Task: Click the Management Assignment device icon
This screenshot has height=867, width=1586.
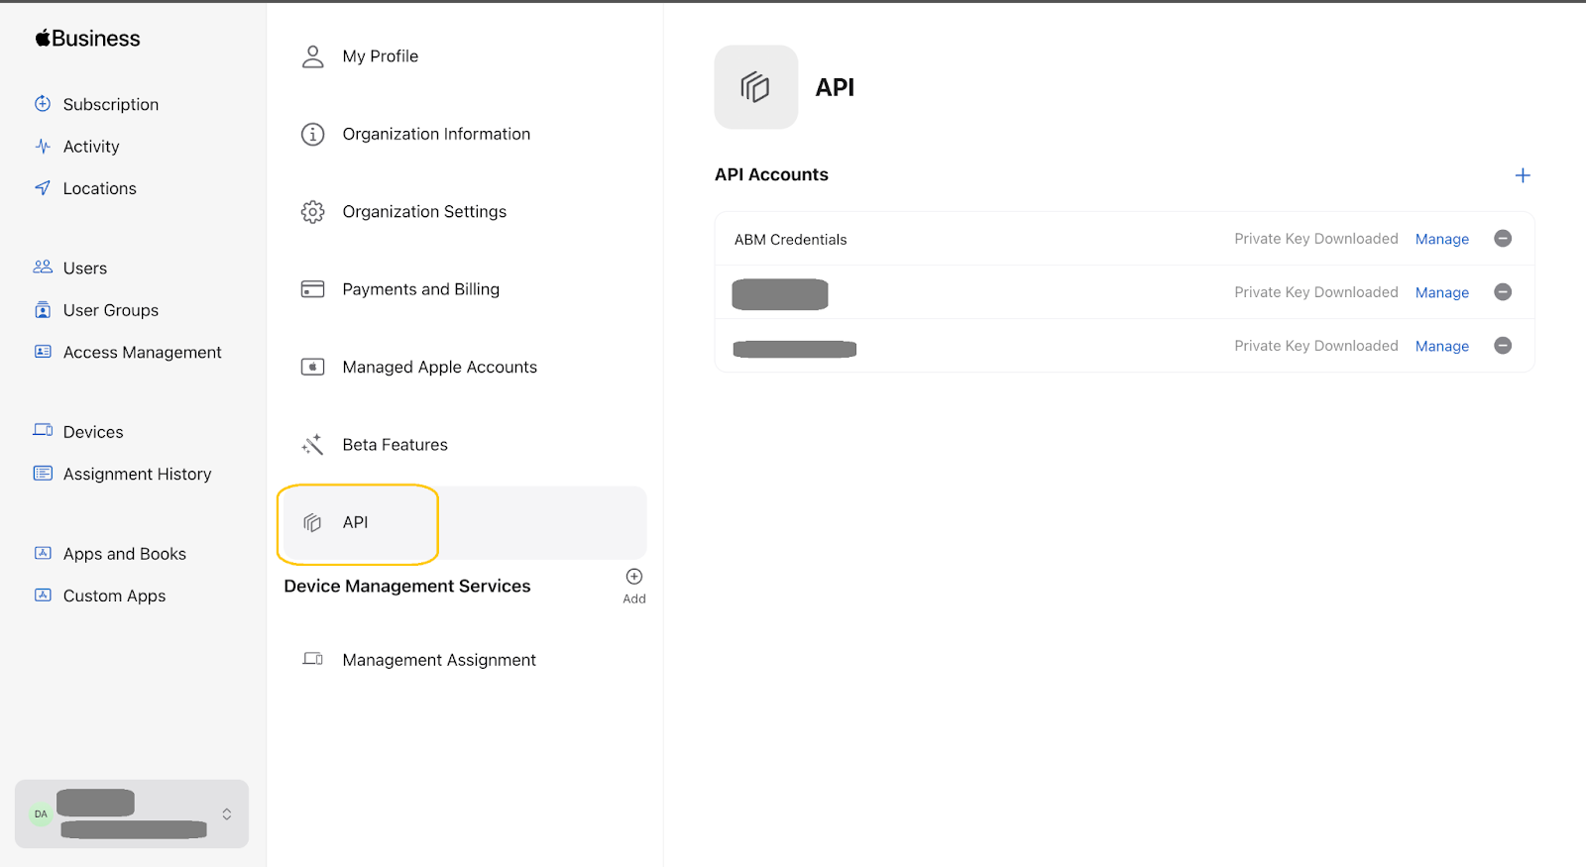Action: point(313,659)
